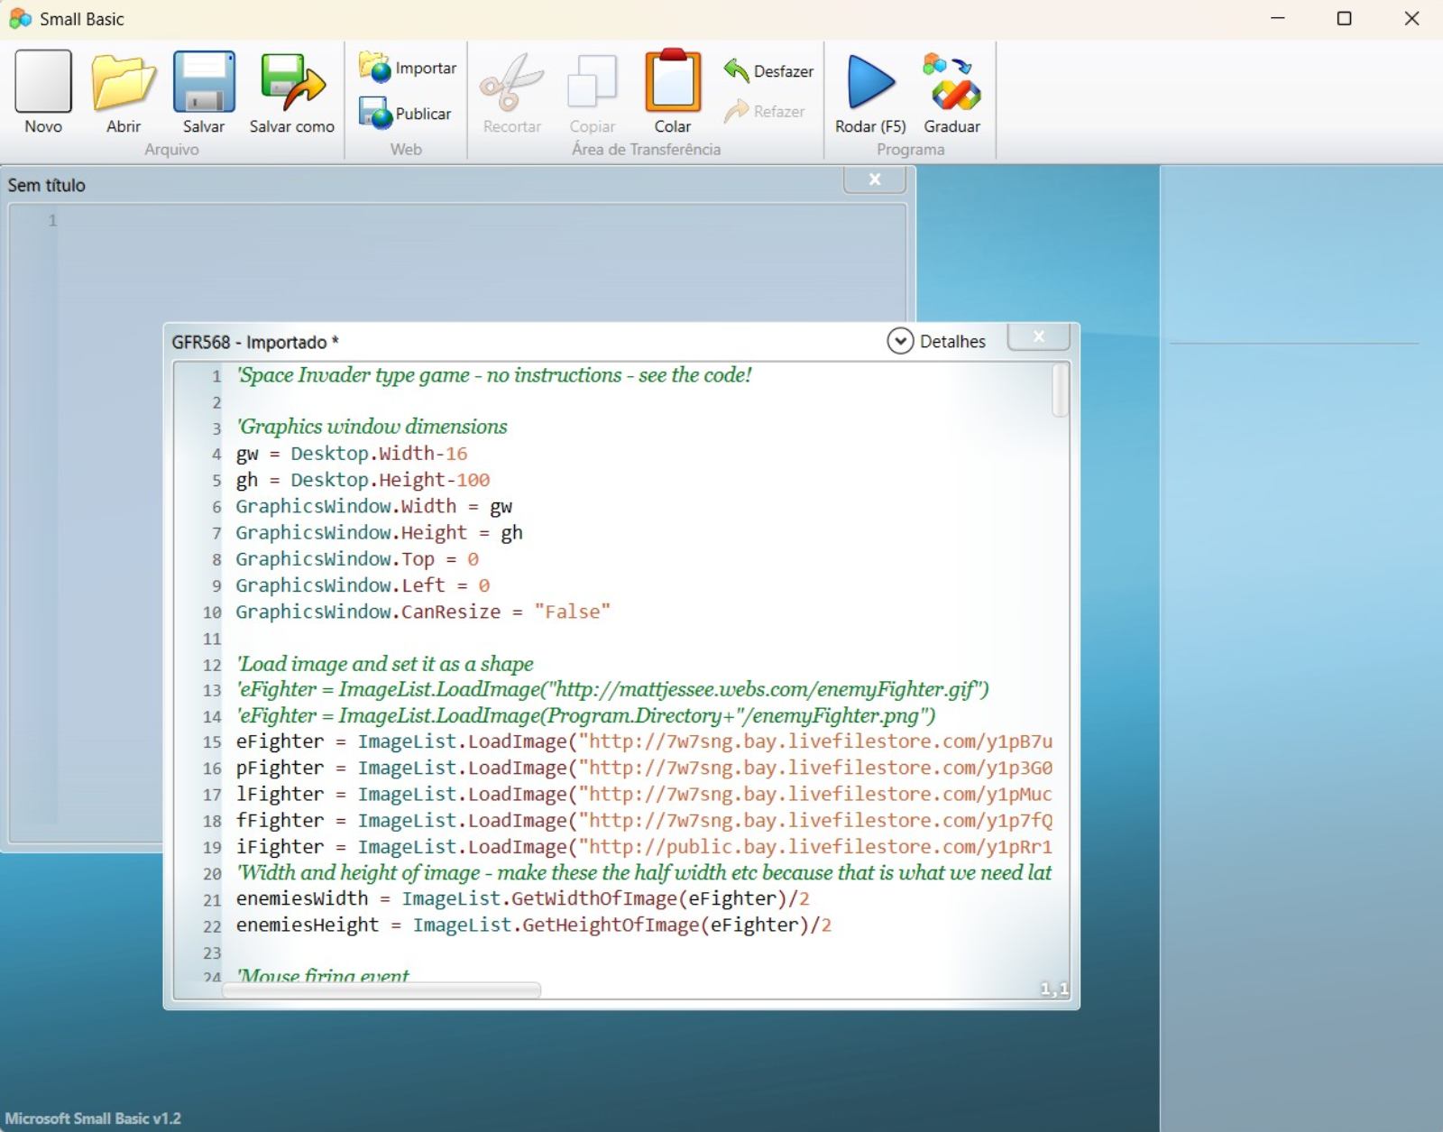Open a file with Abrir
Screen dimensions: 1443x1132
124,92
